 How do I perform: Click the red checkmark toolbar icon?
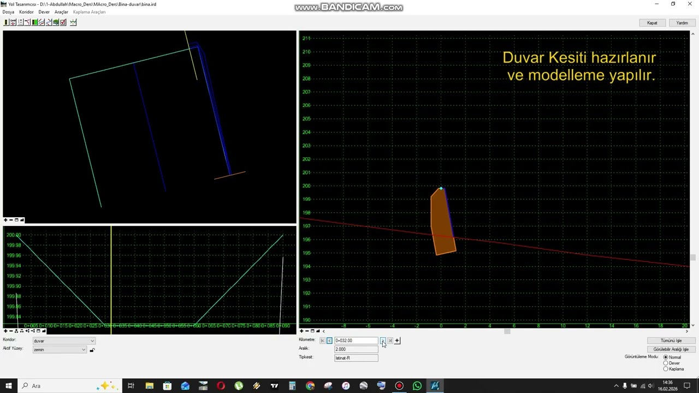coord(63,22)
